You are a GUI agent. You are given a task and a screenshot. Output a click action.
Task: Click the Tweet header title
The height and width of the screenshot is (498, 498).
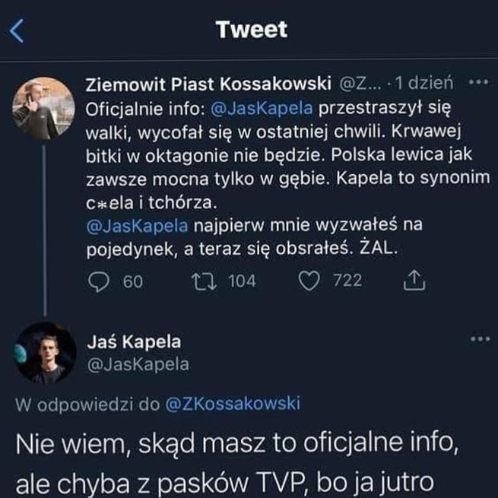(x=251, y=30)
